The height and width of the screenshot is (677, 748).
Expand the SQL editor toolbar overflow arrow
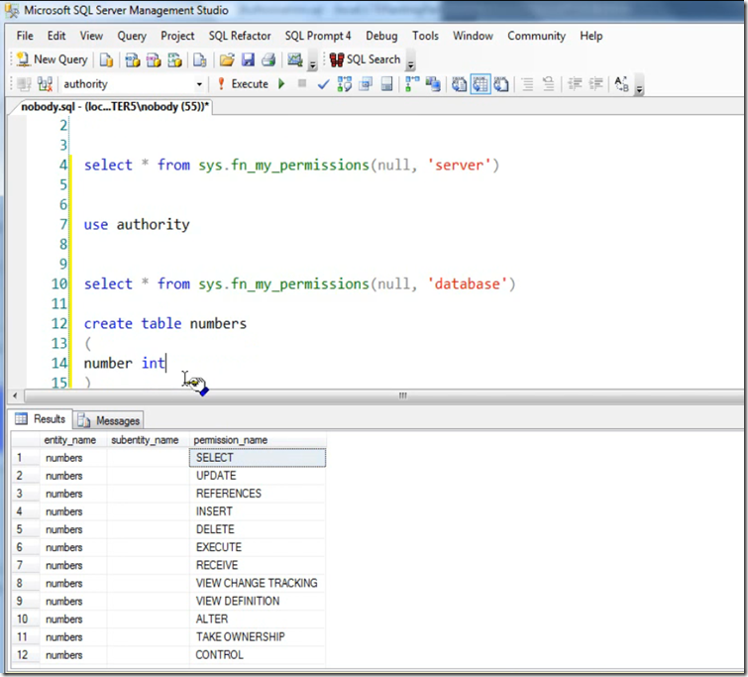[x=639, y=86]
